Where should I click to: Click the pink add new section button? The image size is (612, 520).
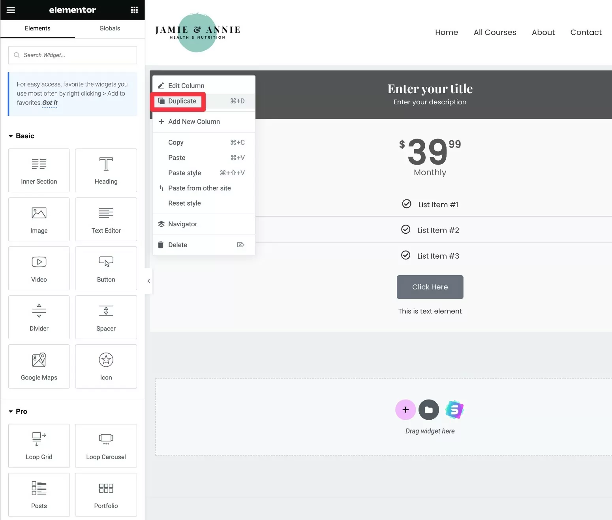tap(405, 410)
